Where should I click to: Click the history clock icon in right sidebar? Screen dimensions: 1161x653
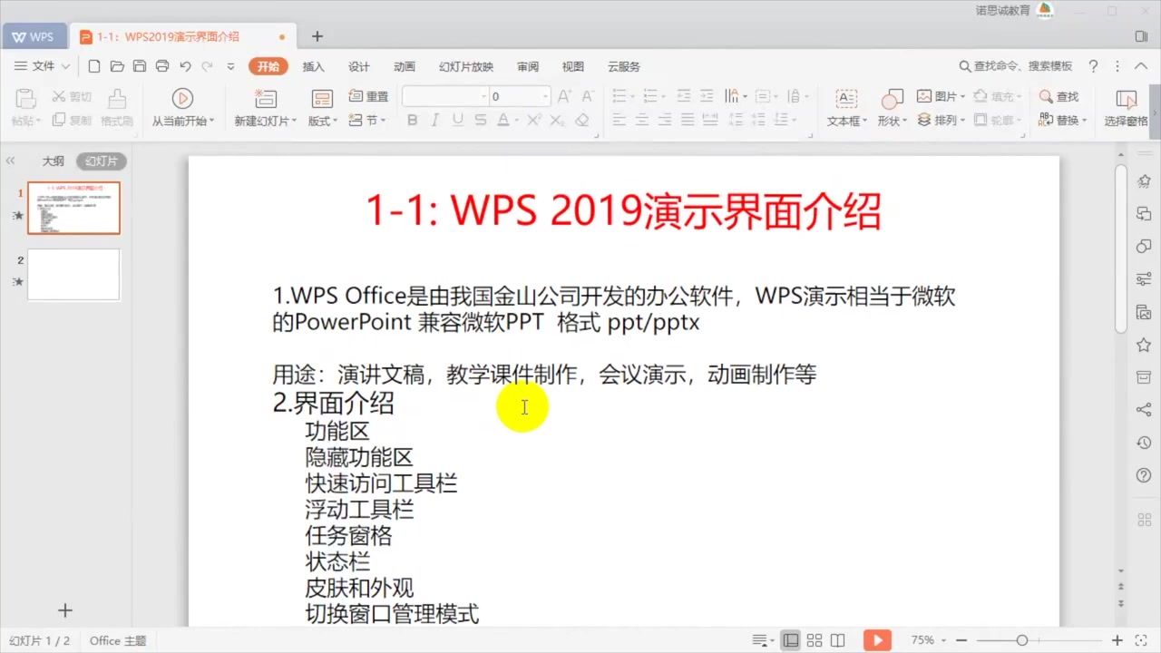[x=1144, y=443]
